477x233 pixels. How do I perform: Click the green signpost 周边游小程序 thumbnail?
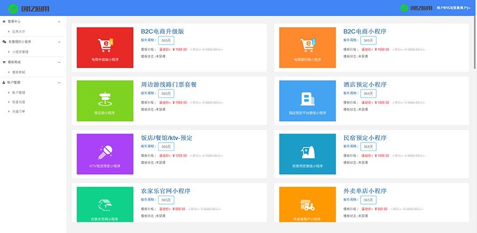[x=105, y=101]
